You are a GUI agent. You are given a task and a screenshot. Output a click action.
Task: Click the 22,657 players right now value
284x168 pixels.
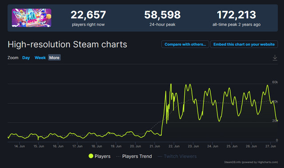click(88, 15)
